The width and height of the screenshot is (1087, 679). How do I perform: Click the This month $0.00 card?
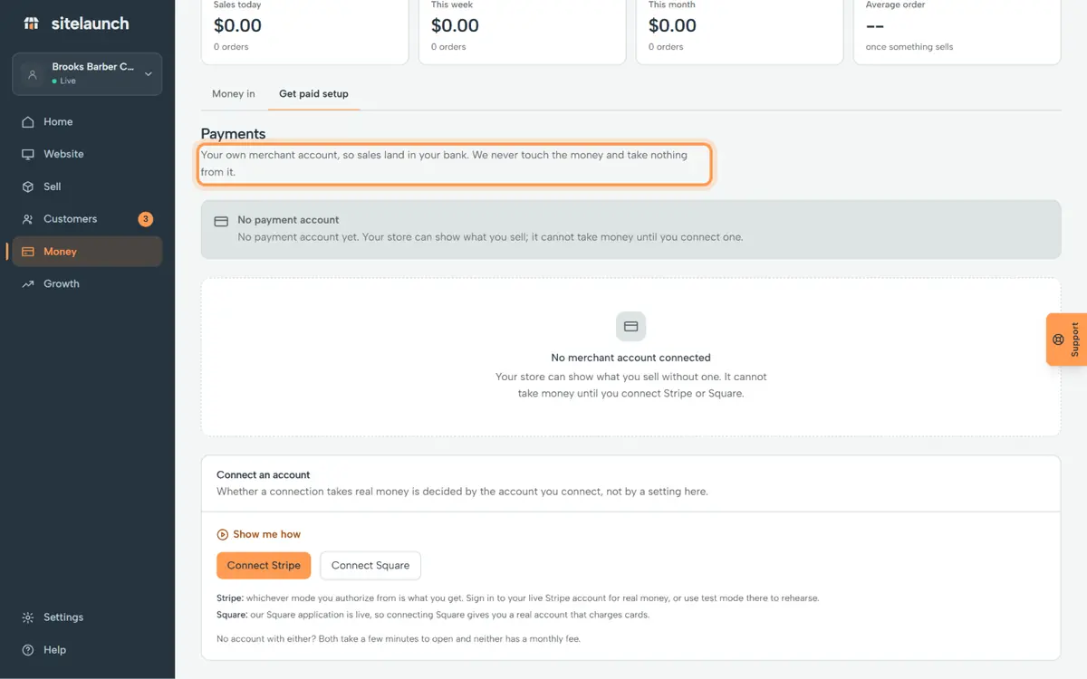pos(739,31)
